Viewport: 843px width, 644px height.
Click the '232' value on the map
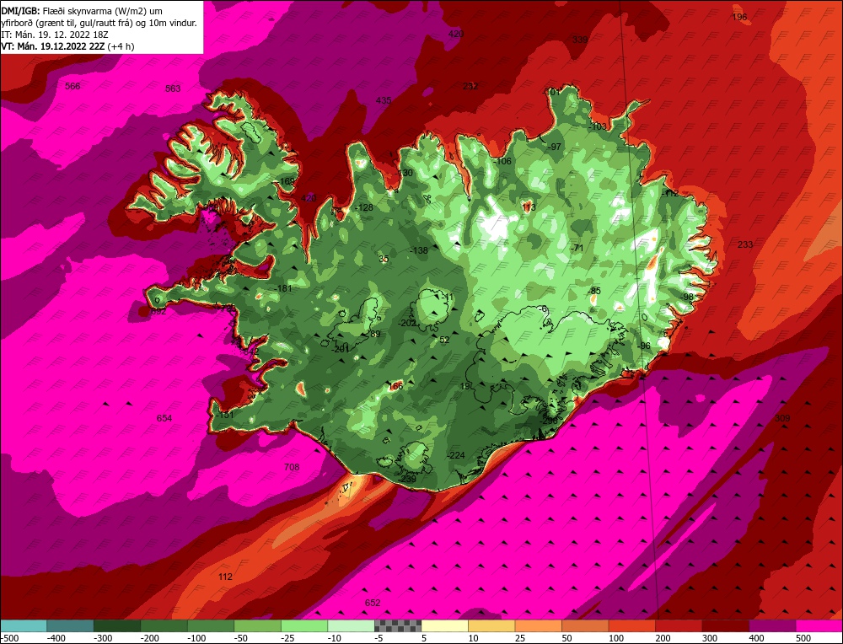tap(470, 86)
